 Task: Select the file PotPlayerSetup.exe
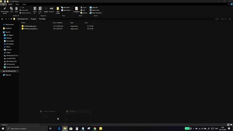[30, 26]
